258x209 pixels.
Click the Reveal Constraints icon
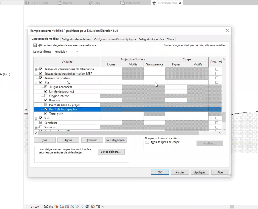pos(98,207)
